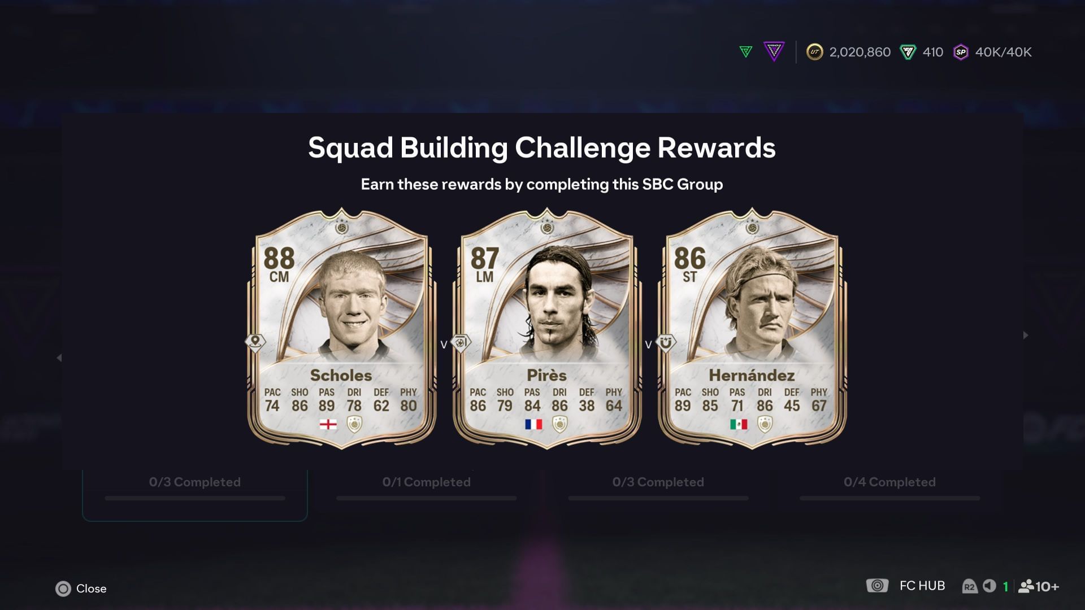Click the 0/4 Completed progress bar
1085x610 pixels.
pos(889,498)
